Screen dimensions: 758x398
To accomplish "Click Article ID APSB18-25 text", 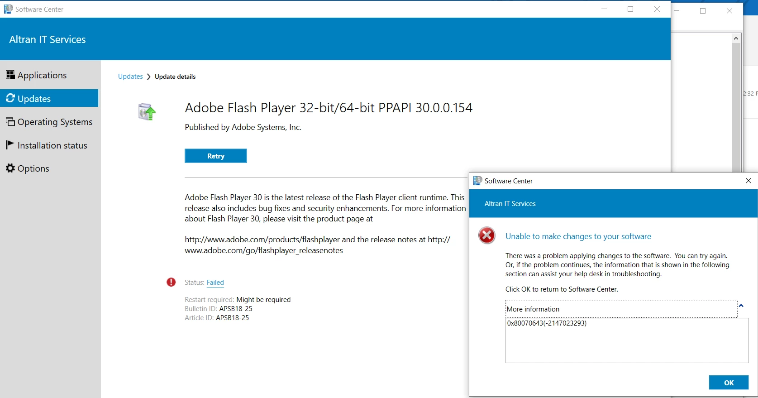I will (217, 318).
